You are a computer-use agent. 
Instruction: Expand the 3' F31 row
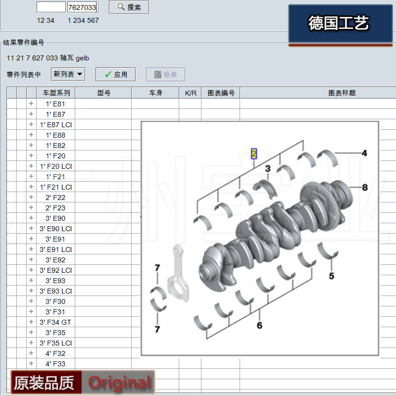click(x=31, y=311)
